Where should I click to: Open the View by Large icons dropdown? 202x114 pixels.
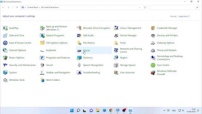tap(184, 16)
